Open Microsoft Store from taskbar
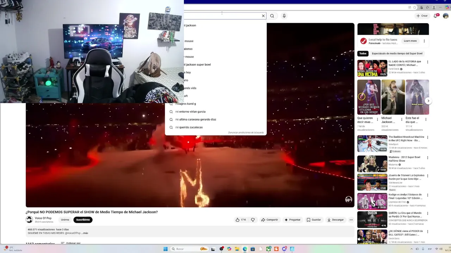 (x=253, y=249)
